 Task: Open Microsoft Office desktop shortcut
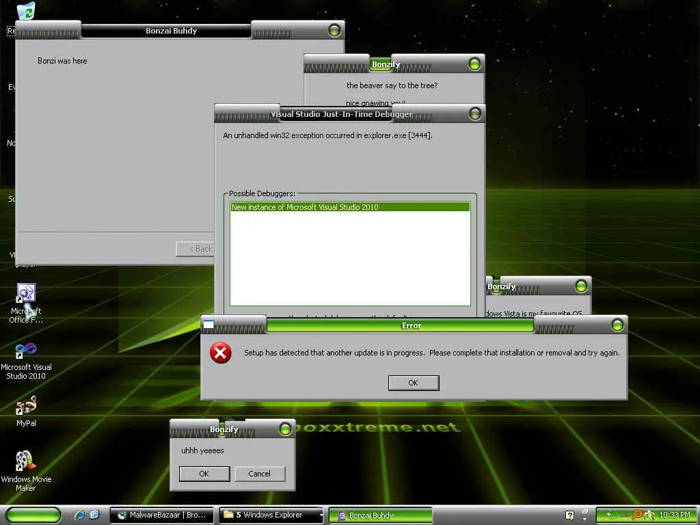point(26,303)
